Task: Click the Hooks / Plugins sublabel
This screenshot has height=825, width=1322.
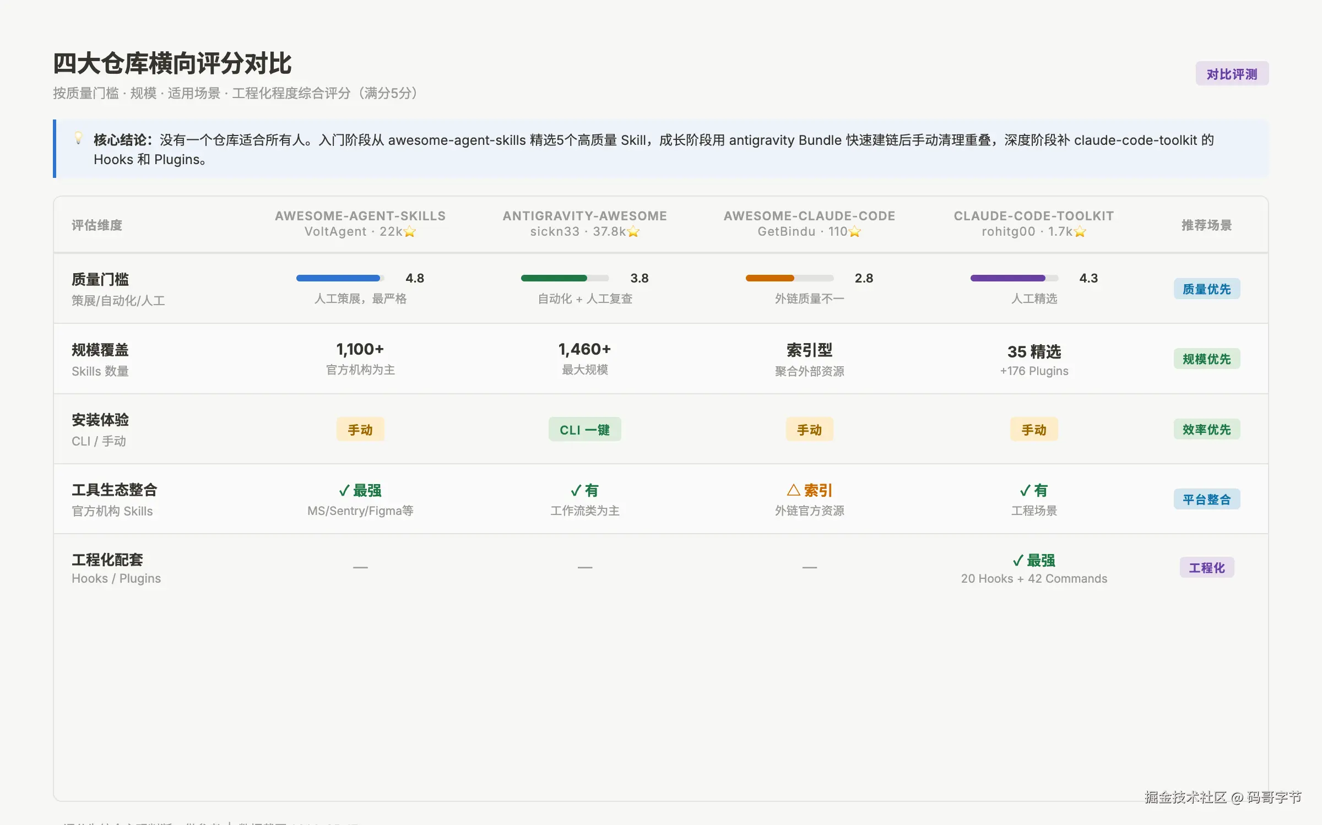Action: point(116,578)
